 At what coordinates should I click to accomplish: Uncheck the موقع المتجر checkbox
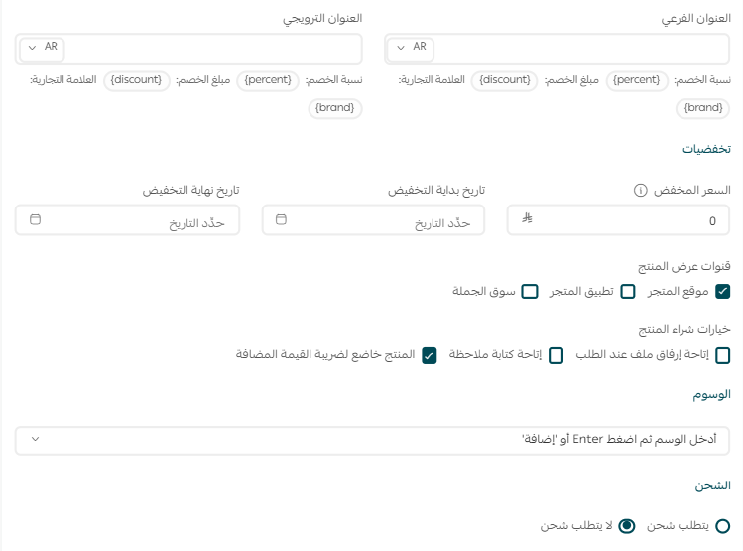click(x=722, y=291)
